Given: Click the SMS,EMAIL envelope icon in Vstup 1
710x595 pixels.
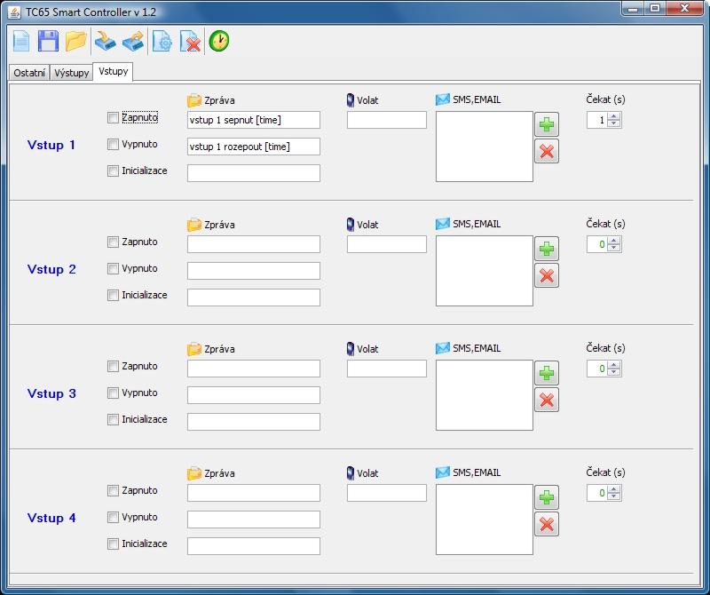Looking at the screenshot, I should click(x=442, y=99).
